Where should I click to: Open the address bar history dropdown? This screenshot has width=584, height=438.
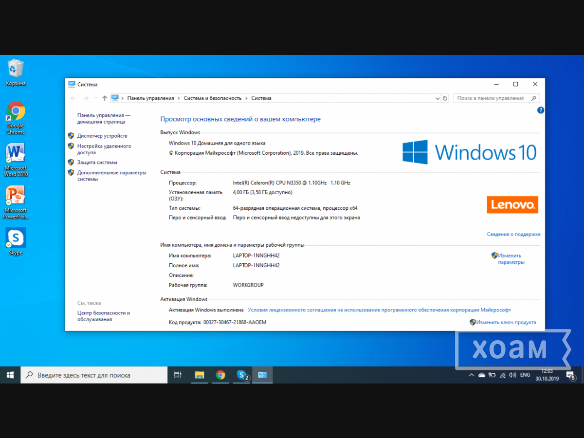click(437, 98)
